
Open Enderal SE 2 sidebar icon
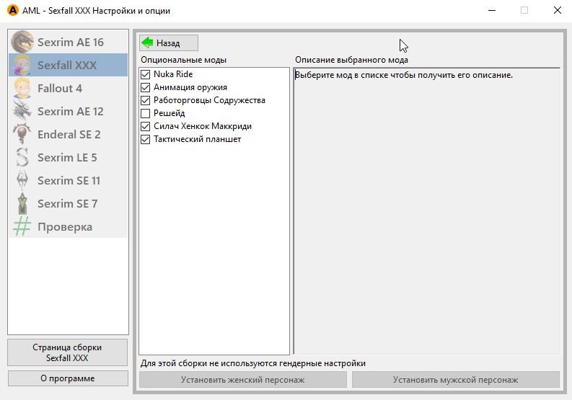22,134
